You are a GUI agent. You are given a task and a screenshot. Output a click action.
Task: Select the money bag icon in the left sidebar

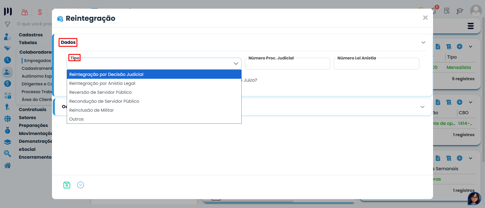[x=8, y=130]
